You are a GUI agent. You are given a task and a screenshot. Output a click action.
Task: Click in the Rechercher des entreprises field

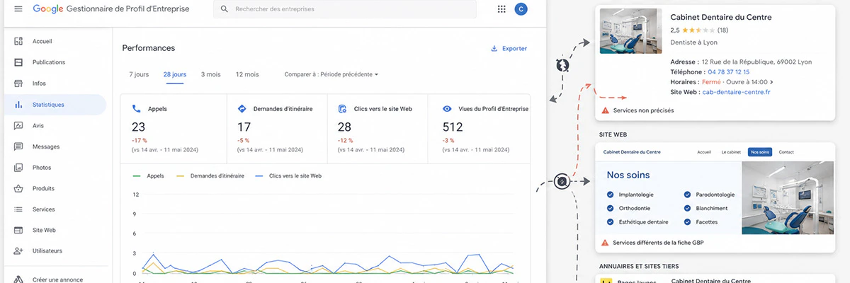[x=345, y=9]
